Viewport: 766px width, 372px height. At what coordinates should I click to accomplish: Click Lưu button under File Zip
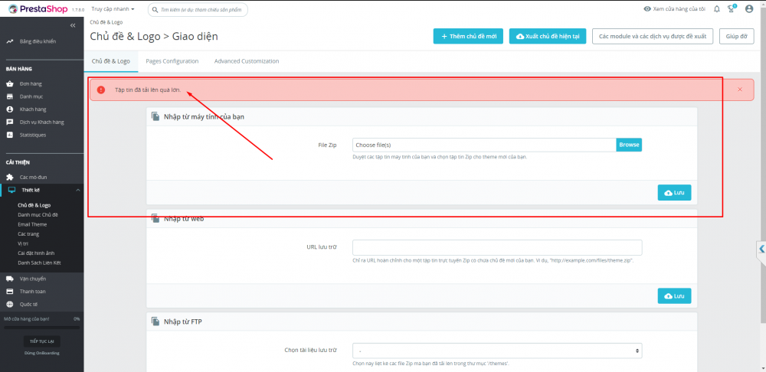674,193
